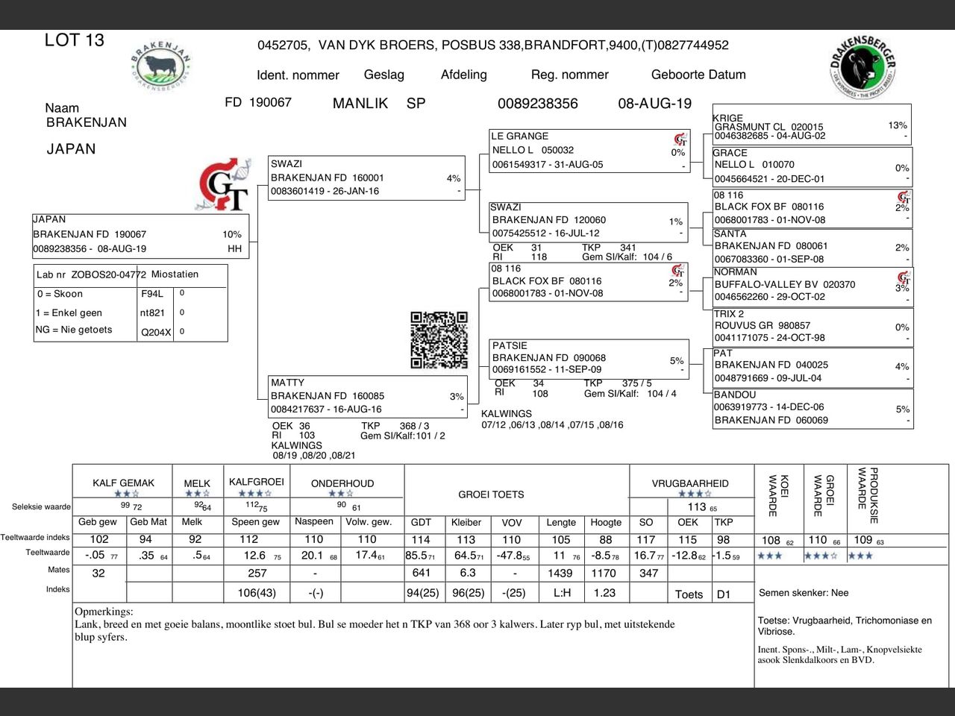Screen dimensions: 955x716
Task: Click Speen gew measurement 257
Action: pyautogui.click(x=257, y=574)
